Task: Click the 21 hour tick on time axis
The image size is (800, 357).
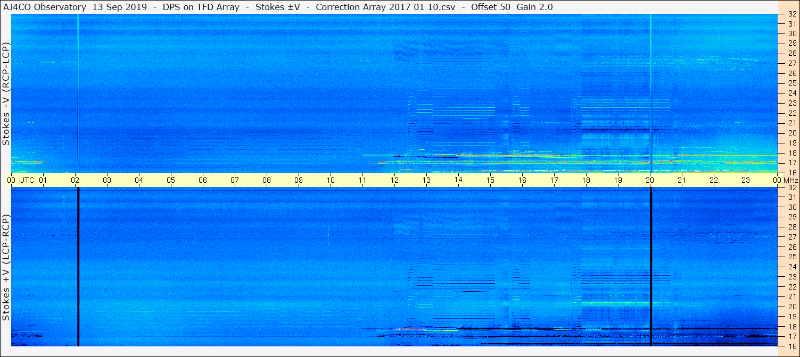Action: coord(682,180)
